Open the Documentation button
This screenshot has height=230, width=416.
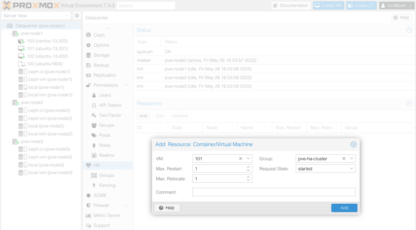click(291, 6)
